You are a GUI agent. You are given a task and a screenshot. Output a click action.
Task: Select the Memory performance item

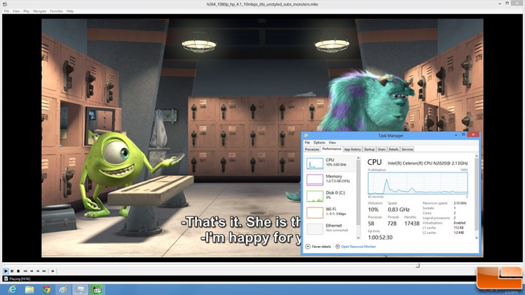tap(330, 180)
